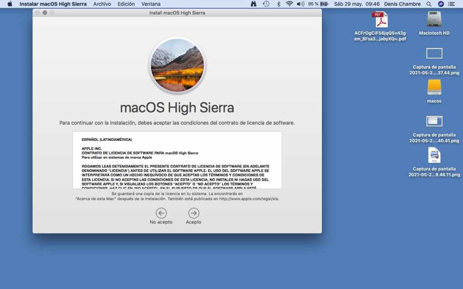
Task: Open the Wi-Fi status menu
Action: coord(289,4)
